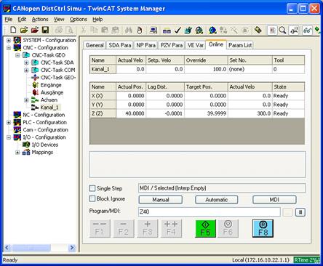This screenshot has width=323, height=266.
Task: Click the tree scrollbar left arrow
Action: tap(7, 248)
